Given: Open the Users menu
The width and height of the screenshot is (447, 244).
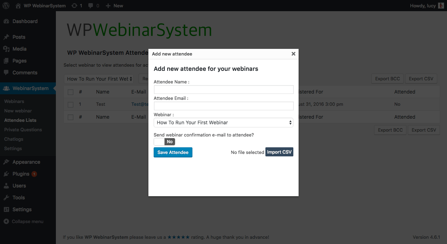Looking at the screenshot, I should click(x=19, y=186).
